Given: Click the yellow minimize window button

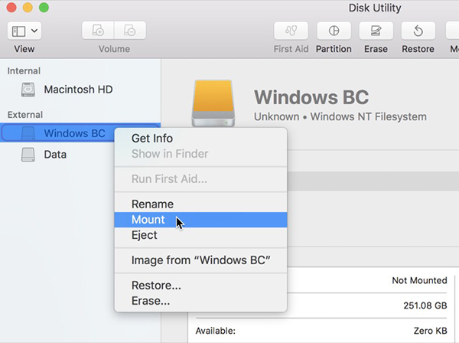Looking at the screenshot, I should [x=28, y=8].
